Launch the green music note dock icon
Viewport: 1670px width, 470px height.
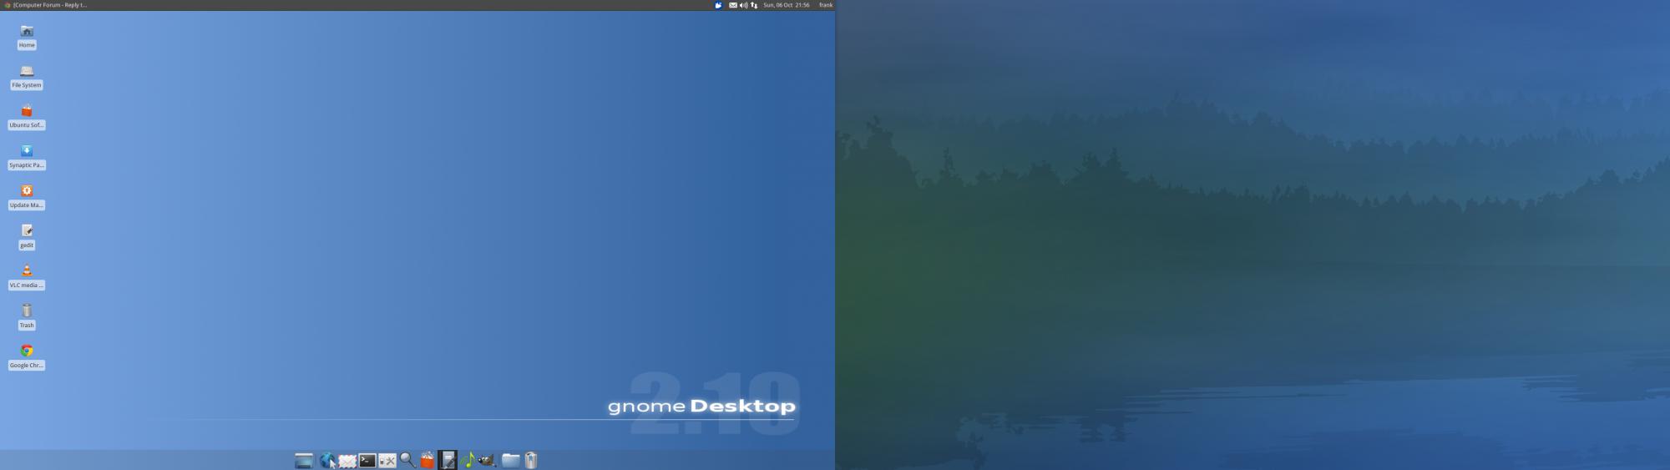(468, 460)
